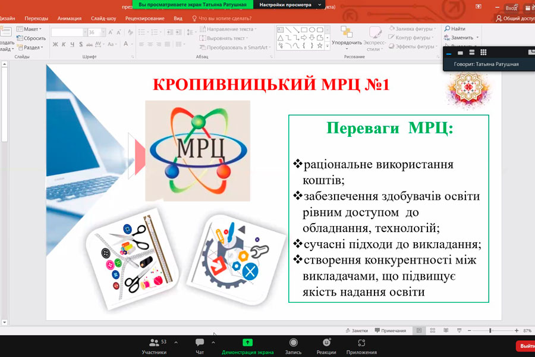
Task: Align text right in paragraph group
Action: point(159,44)
